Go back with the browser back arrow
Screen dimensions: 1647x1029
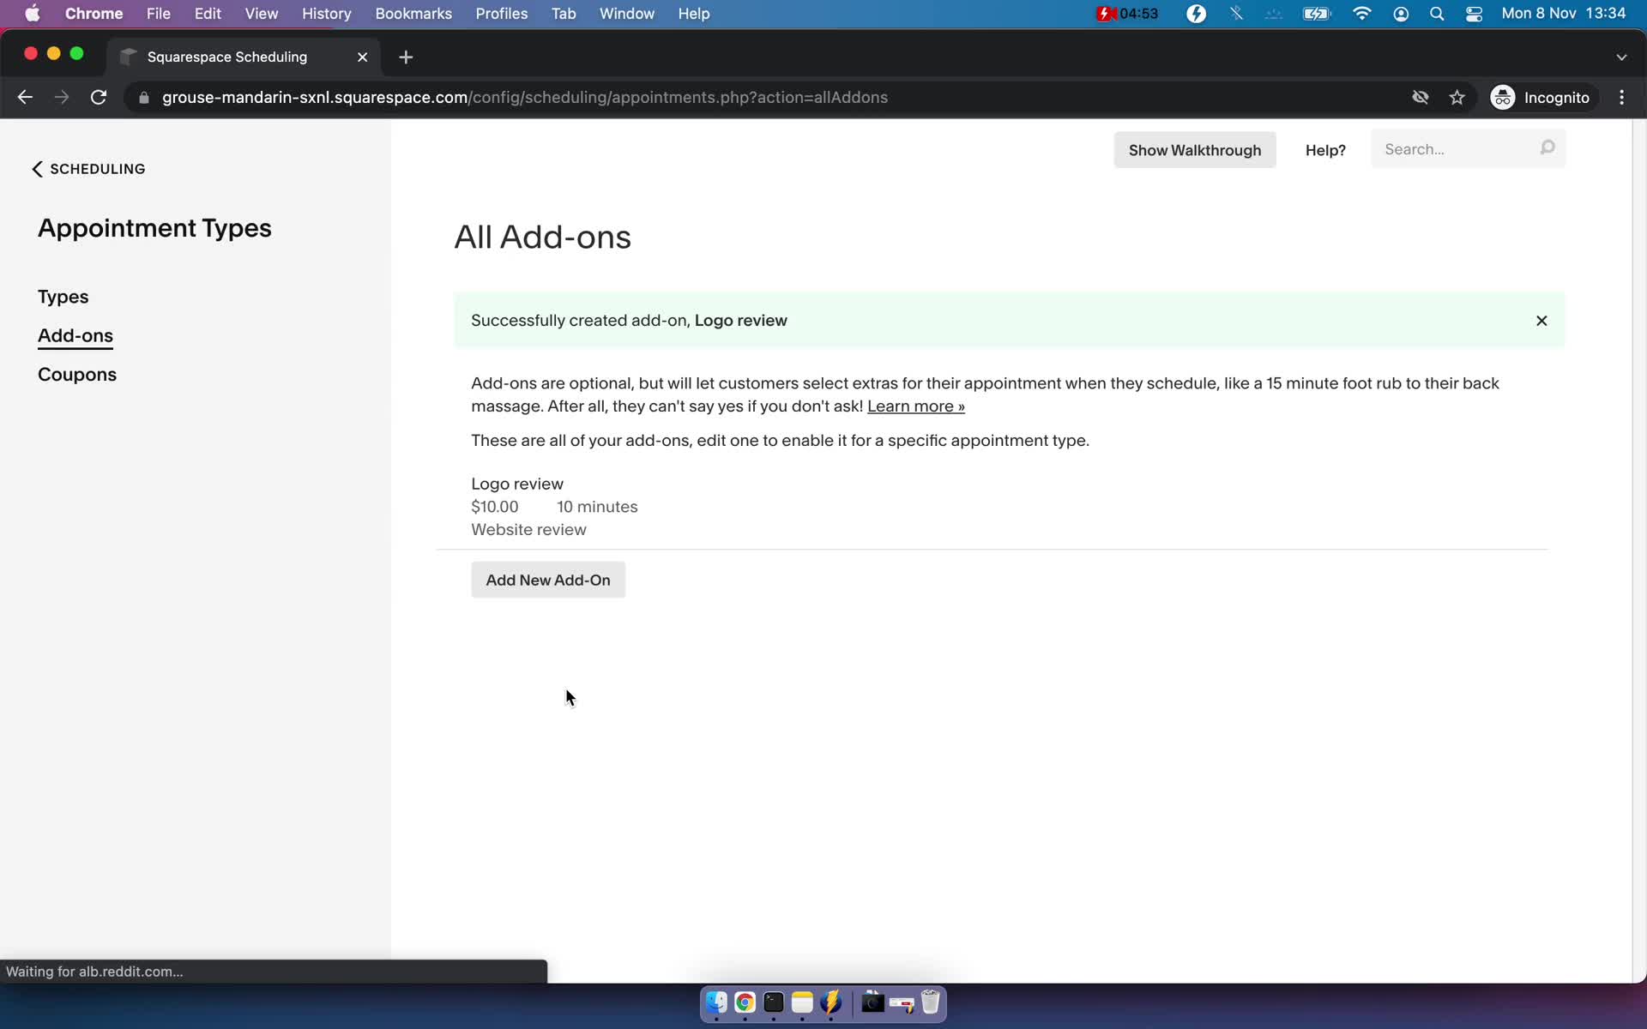point(25,98)
